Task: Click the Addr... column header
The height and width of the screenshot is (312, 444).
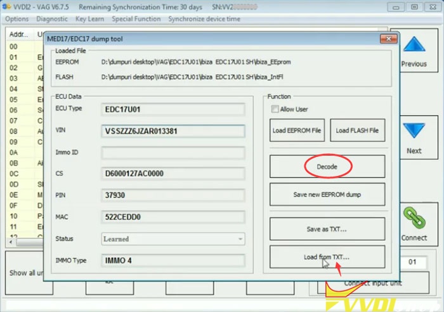Action: tap(19, 34)
